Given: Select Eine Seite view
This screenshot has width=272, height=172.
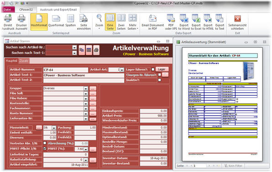Looking at the screenshot, I should pos(110,22).
